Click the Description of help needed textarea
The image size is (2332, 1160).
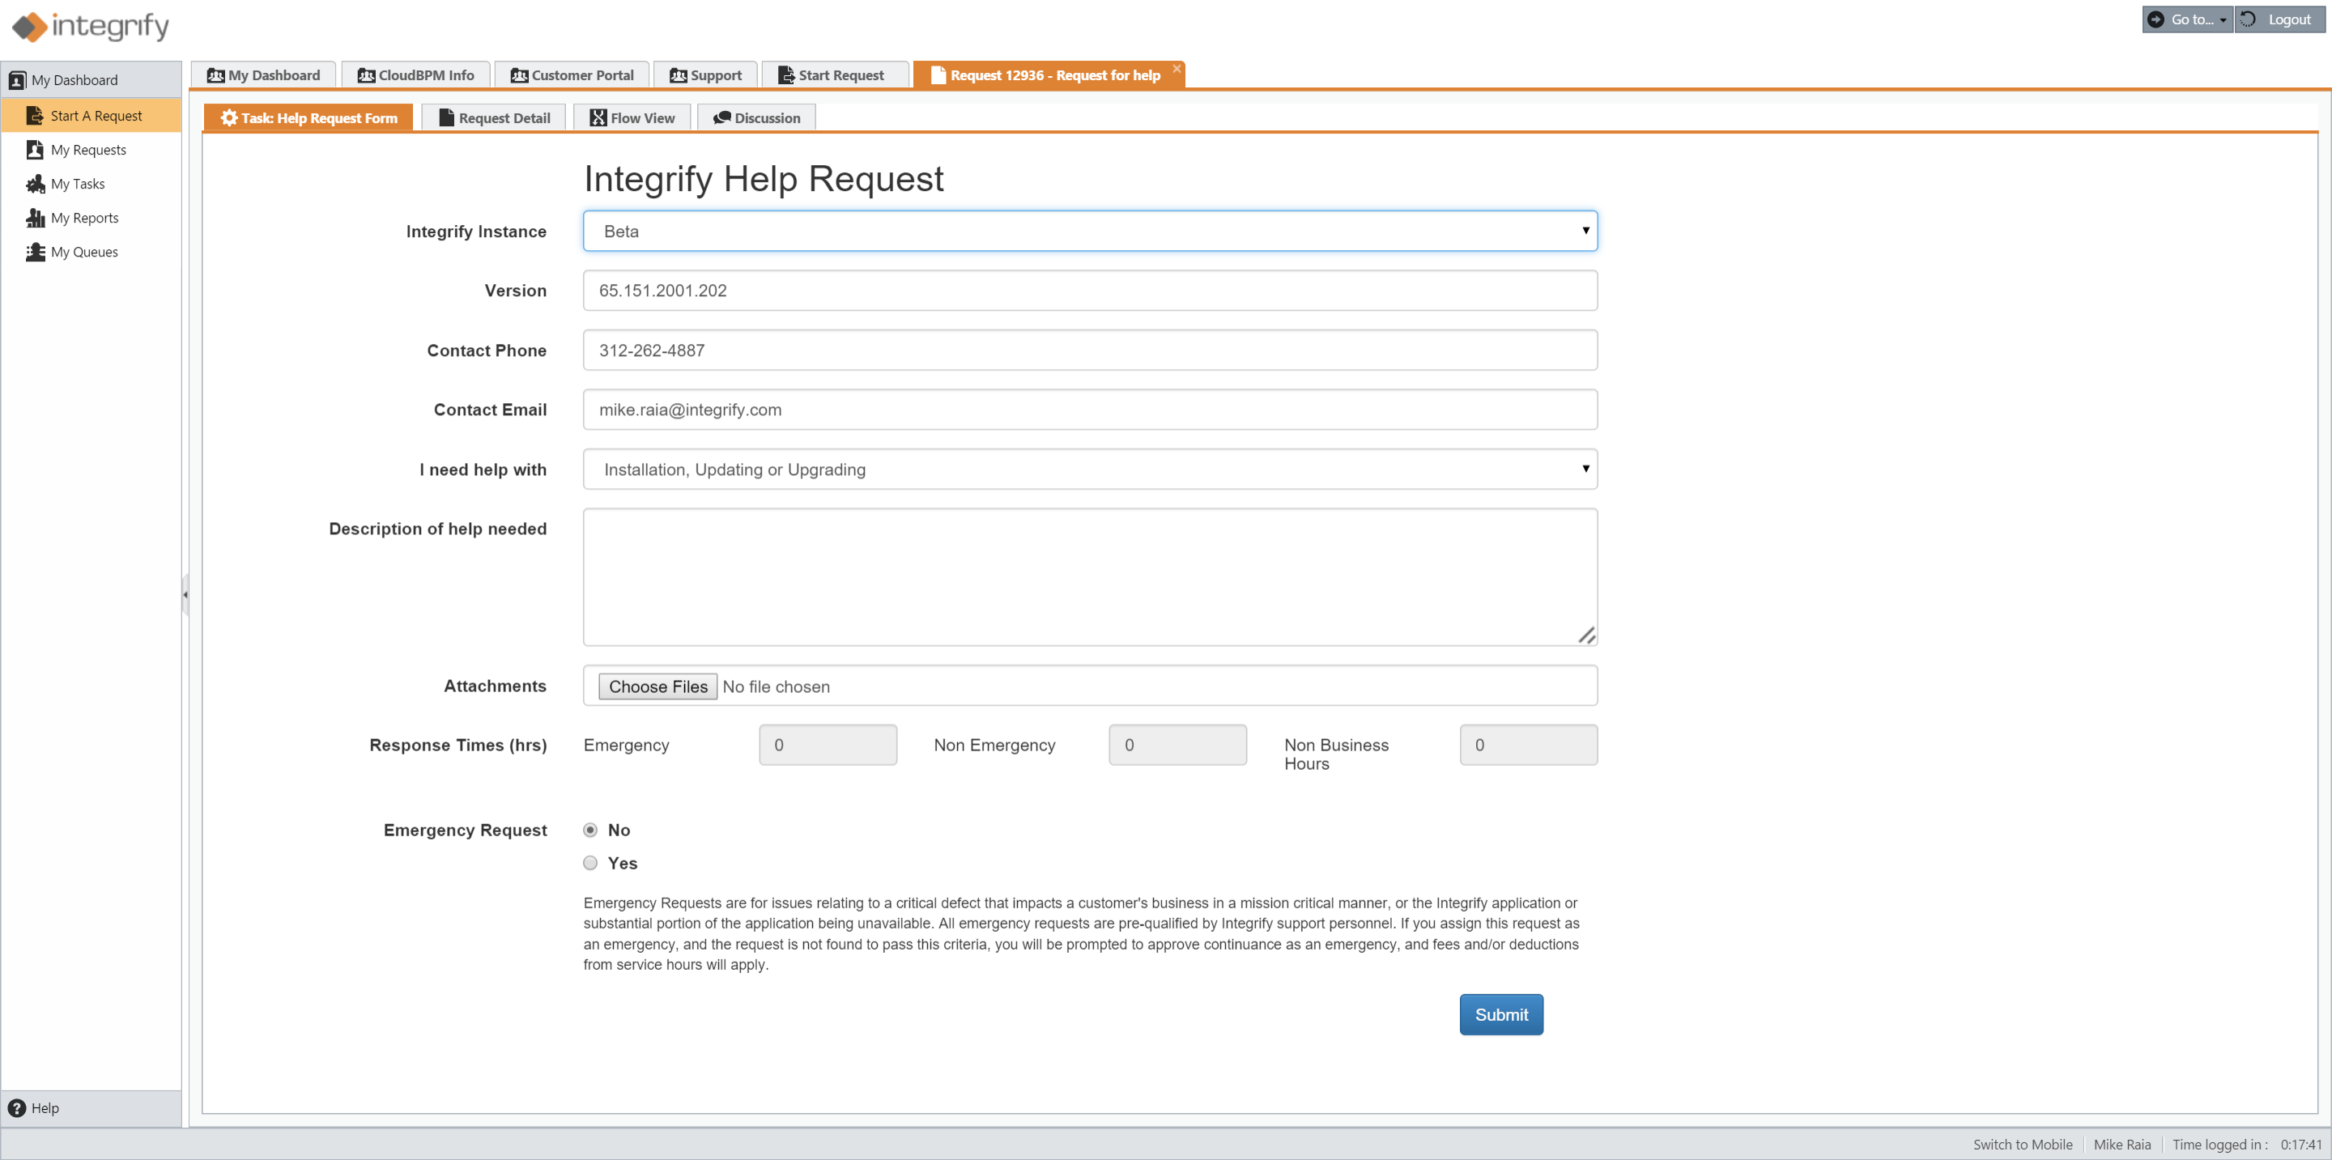tap(1090, 577)
